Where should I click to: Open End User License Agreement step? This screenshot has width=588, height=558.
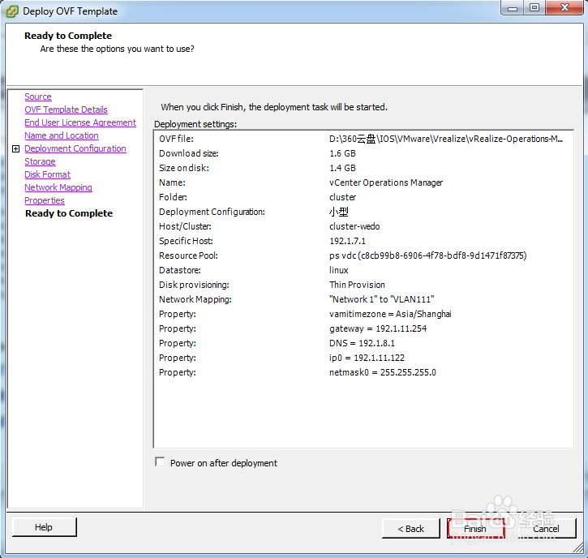point(80,122)
